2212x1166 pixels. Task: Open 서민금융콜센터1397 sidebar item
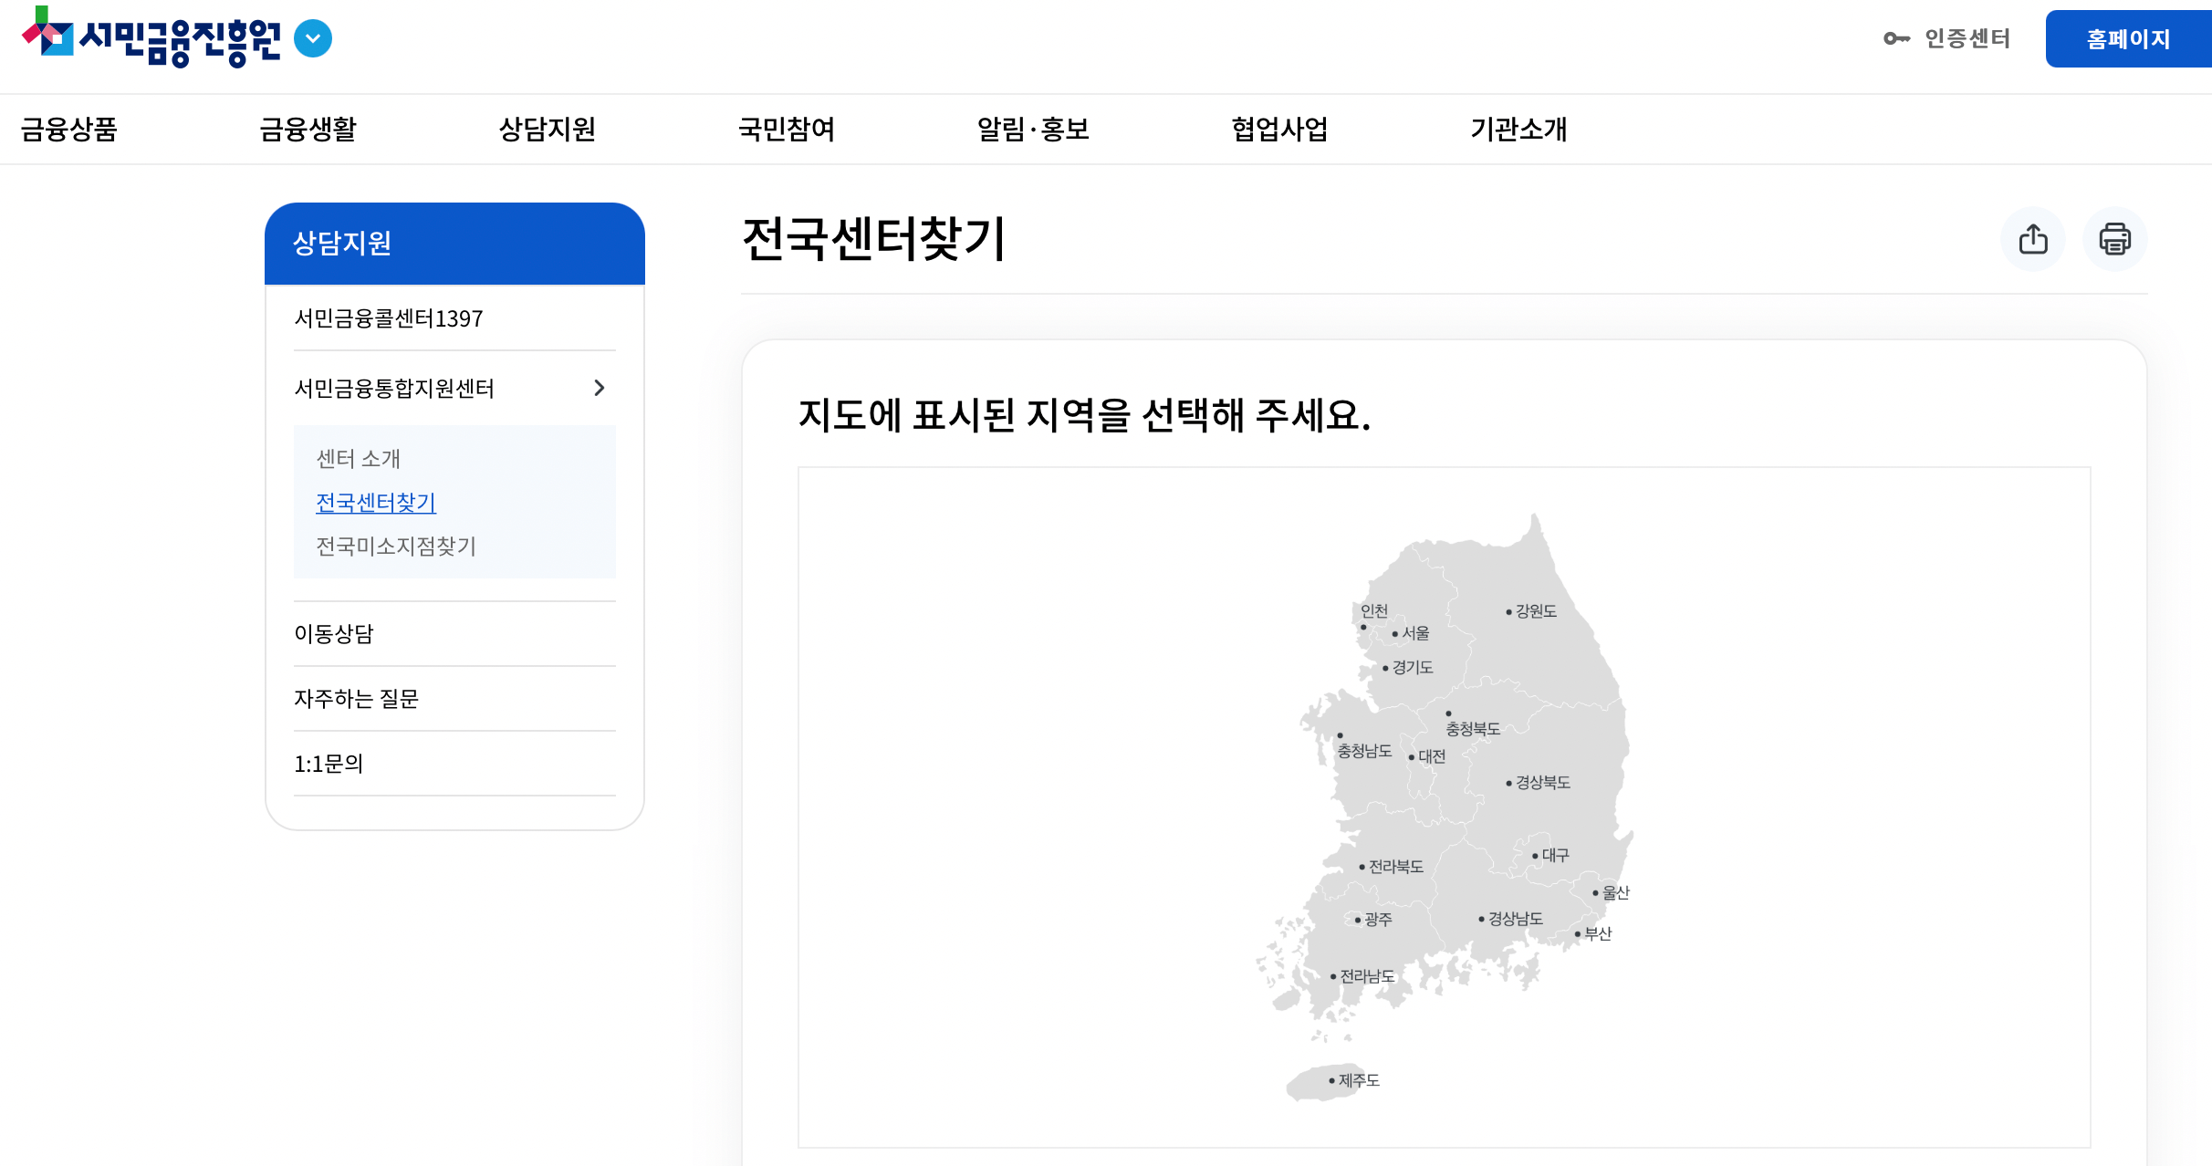tap(389, 318)
